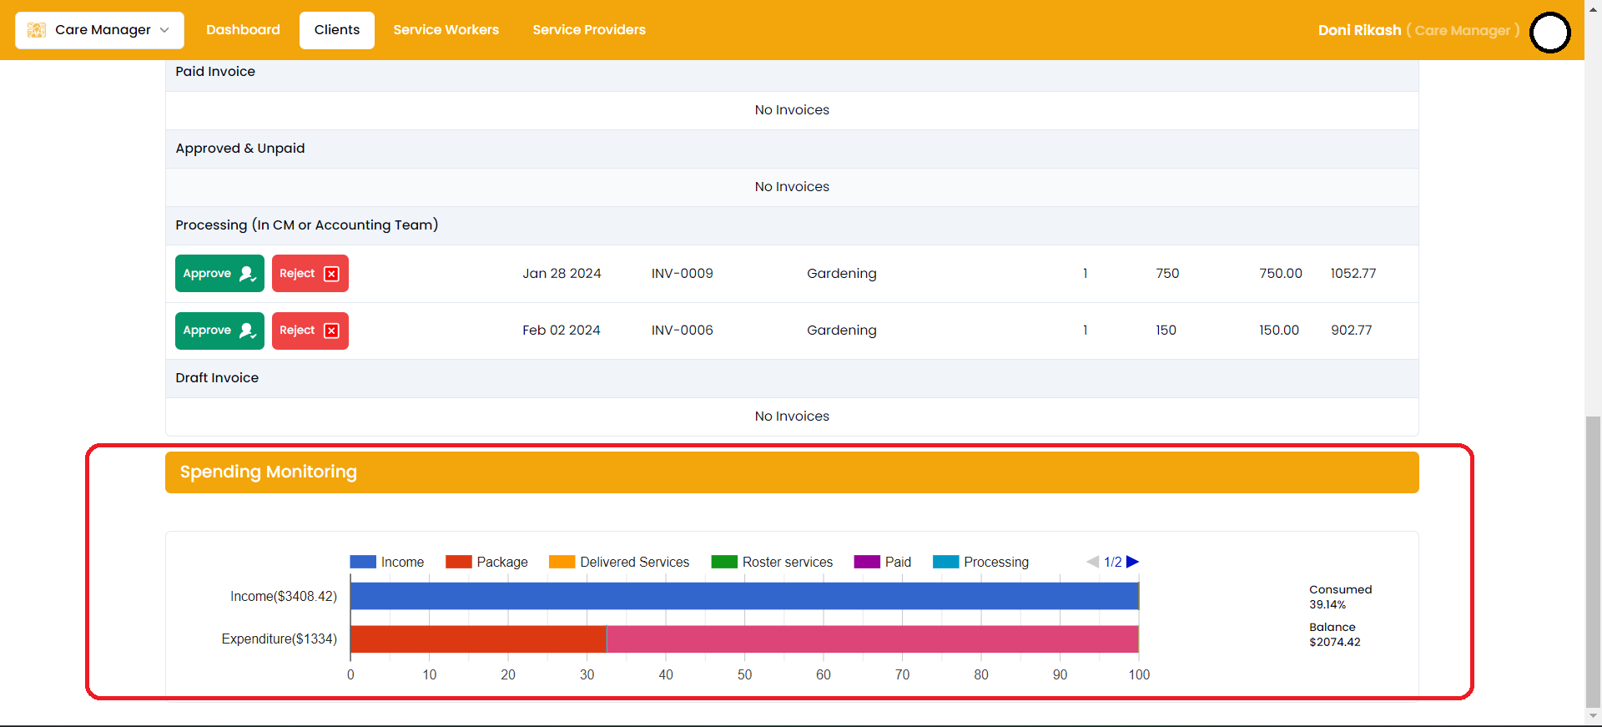
Task: Open Service Providers page
Action: [x=589, y=30]
